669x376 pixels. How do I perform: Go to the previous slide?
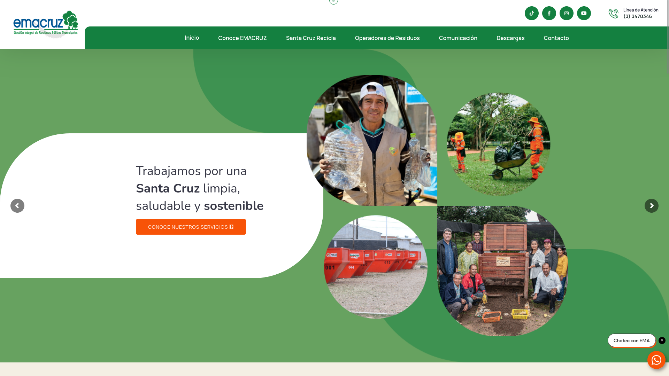17,206
